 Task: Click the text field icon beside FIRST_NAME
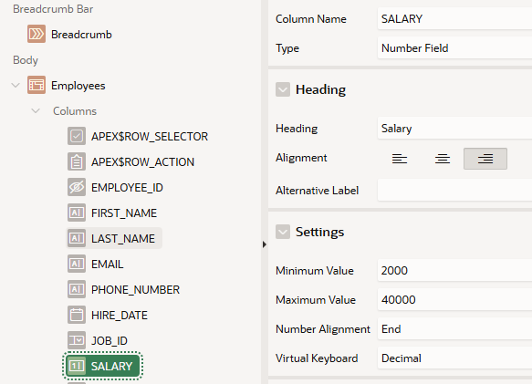point(77,213)
